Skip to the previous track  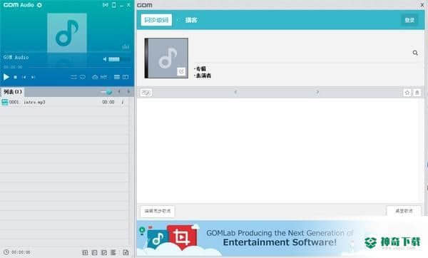(x=24, y=77)
